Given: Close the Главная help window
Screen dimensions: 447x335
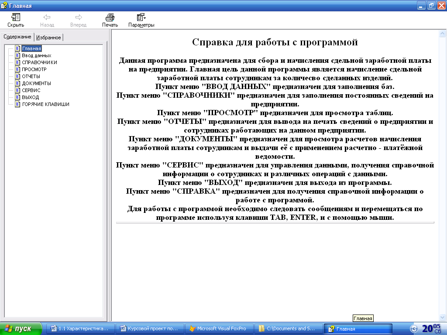Looking at the screenshot, I should click(x=441, y=5).
